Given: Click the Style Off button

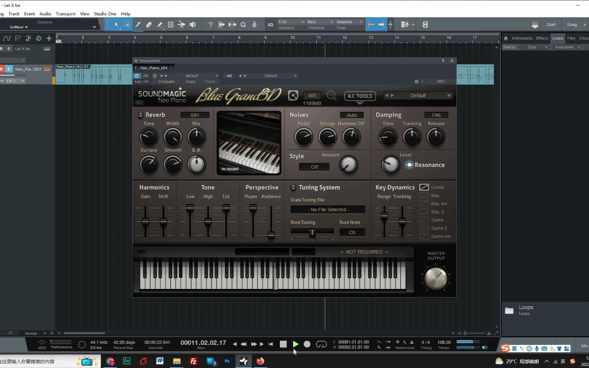Looking at the screenshot, I should 314,167.
